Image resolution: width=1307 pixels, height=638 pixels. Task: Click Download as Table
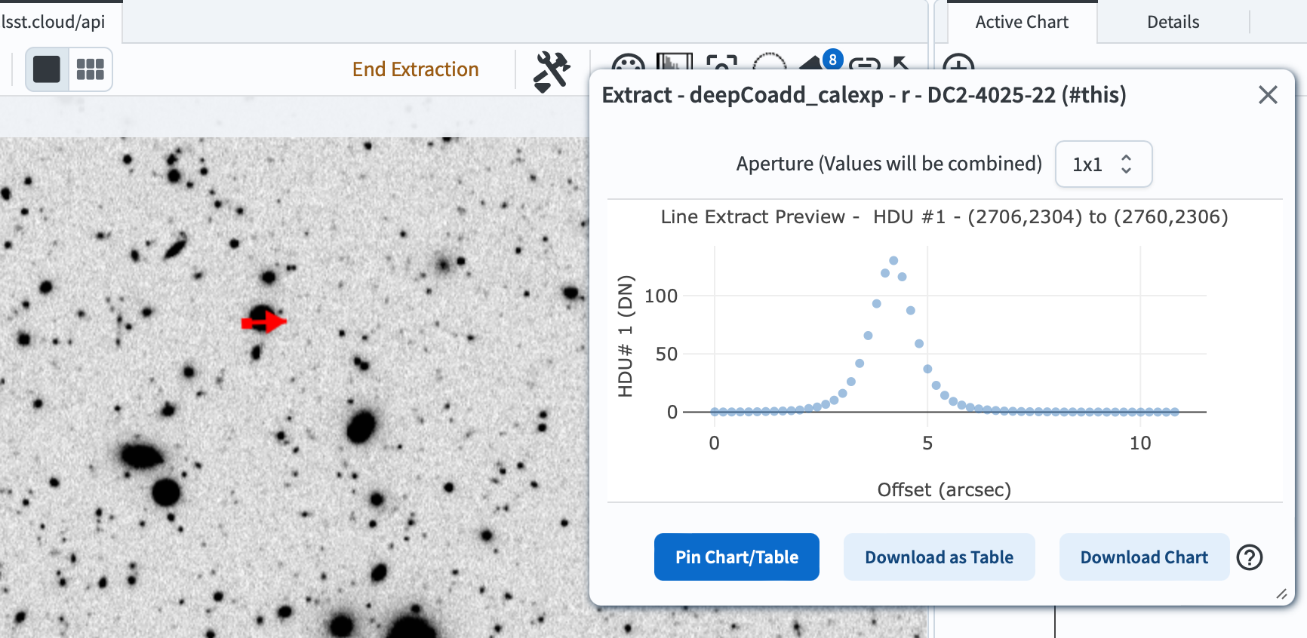[939, 557]
